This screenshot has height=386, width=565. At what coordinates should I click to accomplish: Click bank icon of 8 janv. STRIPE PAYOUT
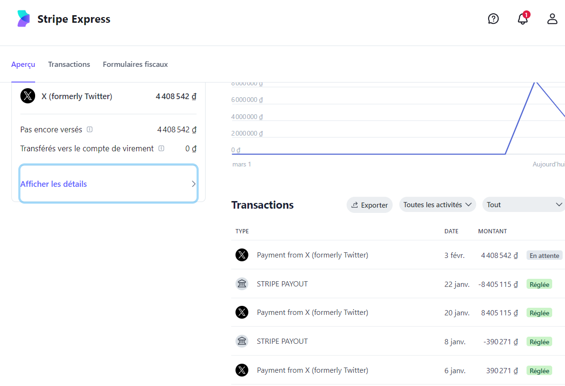242,341
